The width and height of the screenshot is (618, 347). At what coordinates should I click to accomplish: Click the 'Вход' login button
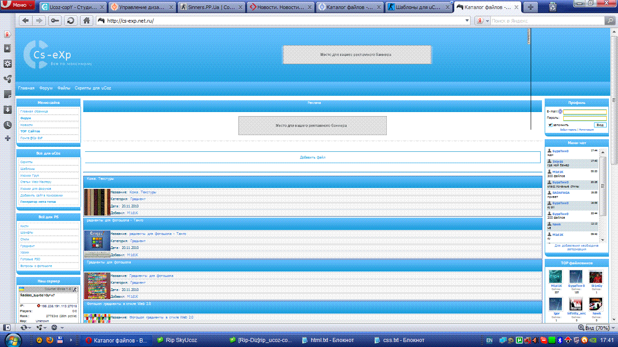click(x=600, y=125)
